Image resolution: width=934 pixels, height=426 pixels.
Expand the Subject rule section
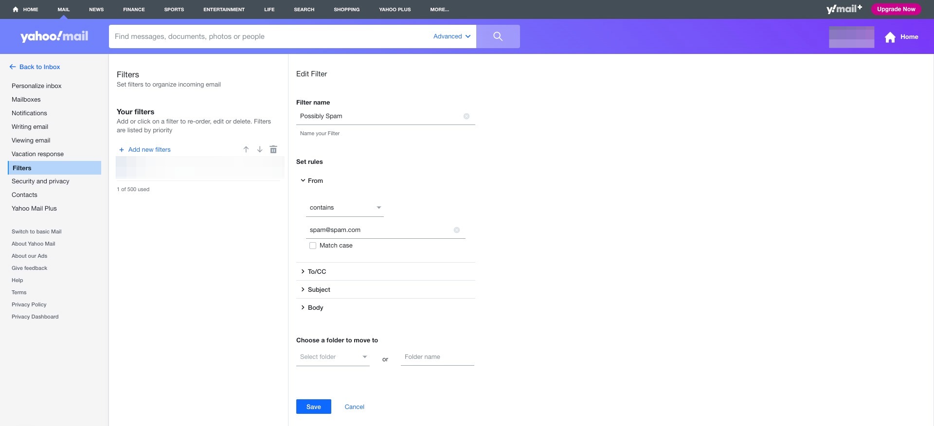[319, 289]
